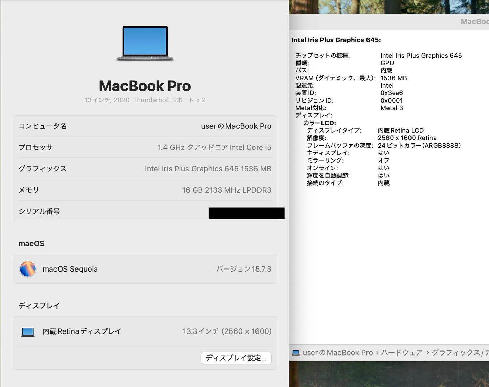The image size is (489, 387).
Task: Click the 'カラーLCD:' display entry
Action: coord(320,123)
